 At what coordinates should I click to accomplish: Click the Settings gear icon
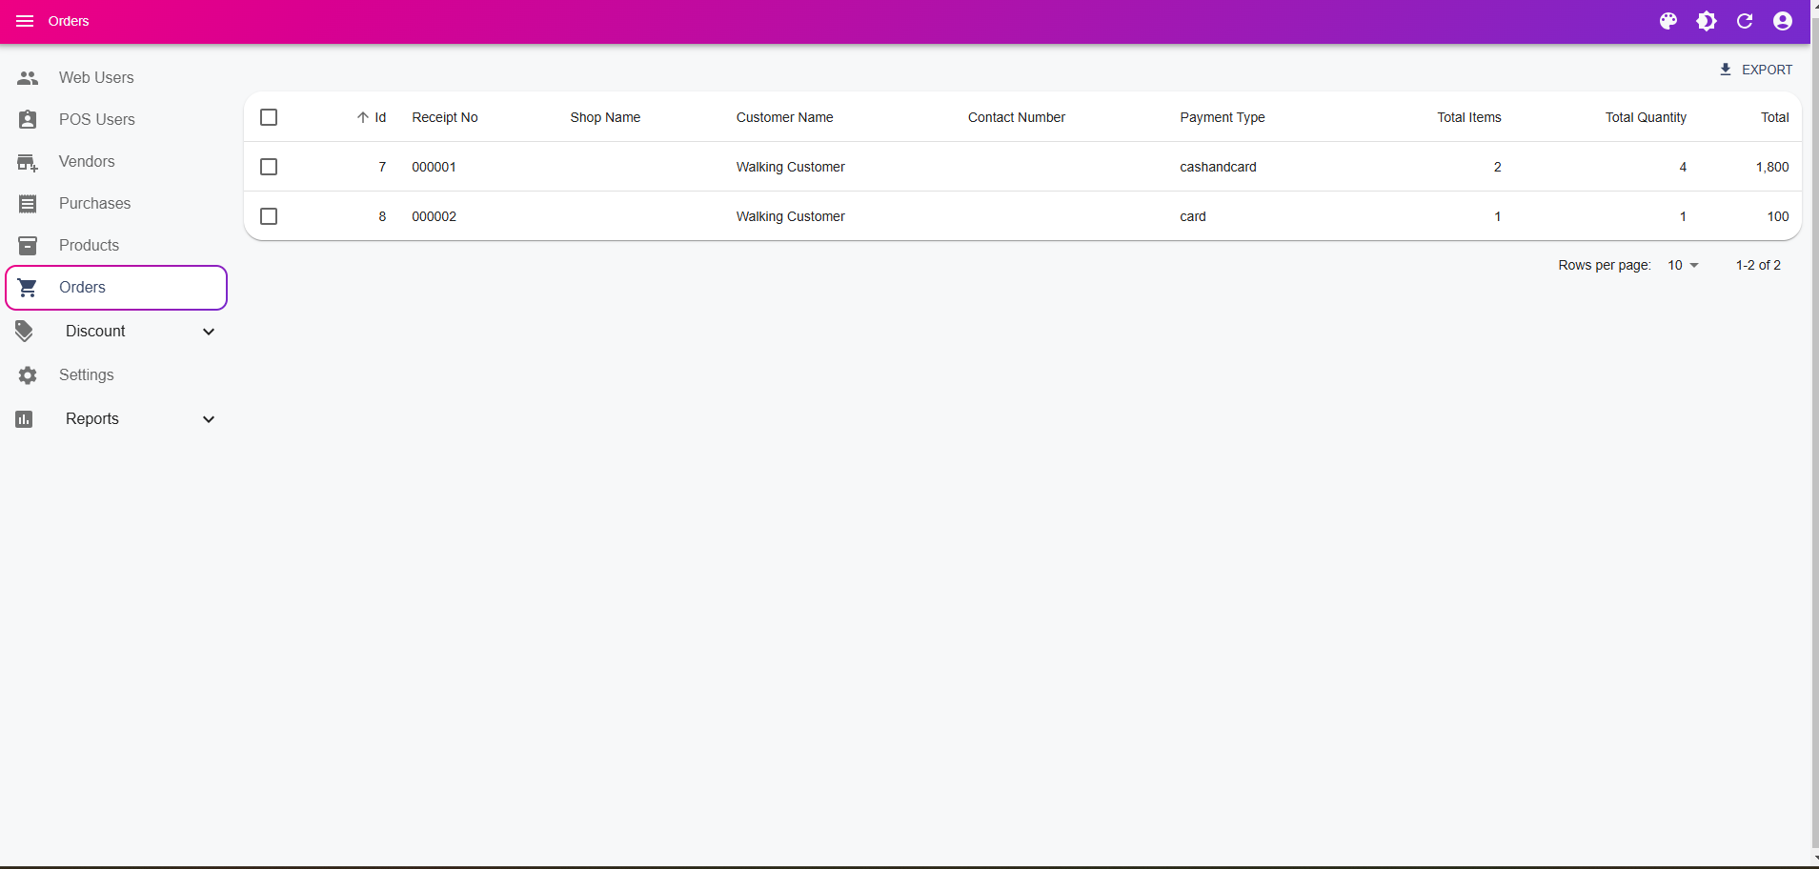pos(28,375)
